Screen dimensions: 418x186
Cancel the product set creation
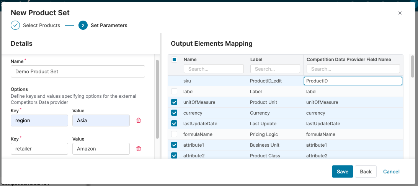click(391, 171)
